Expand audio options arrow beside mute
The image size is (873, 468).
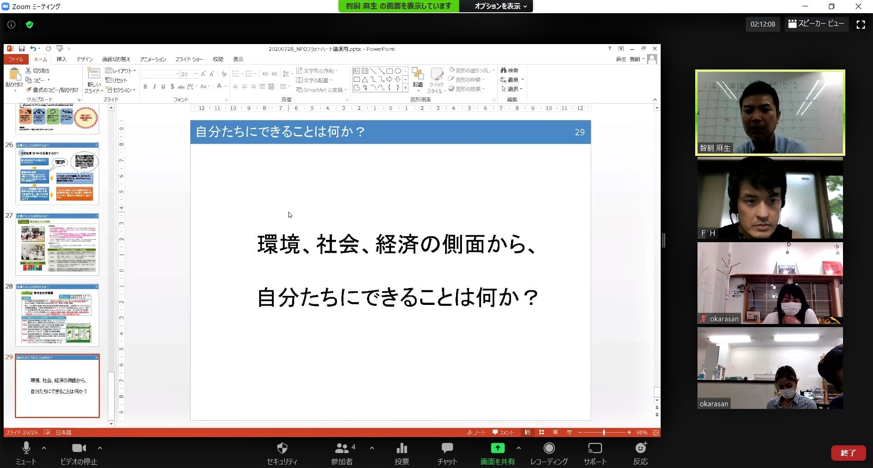click(44, 448)
